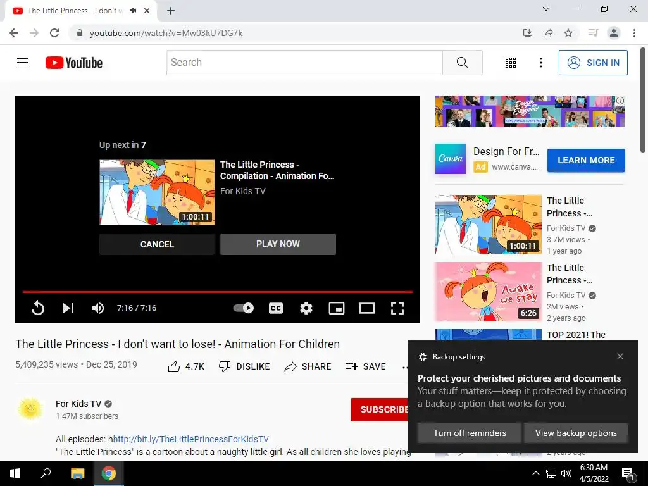Image resolution: width=648 pixels, height=486 pixels.
Task: Select the Little Princess browser tab
Action: tap(80, 11)
